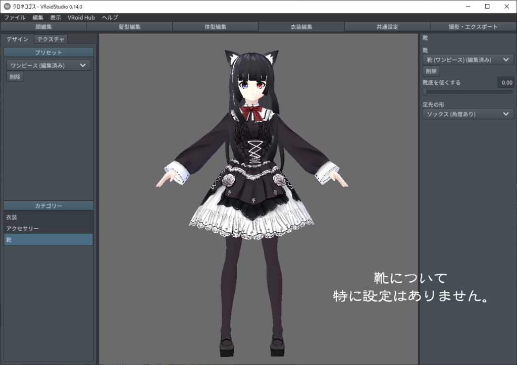Open the ファイル menu

pyautogui.click(x=16, y=17)
